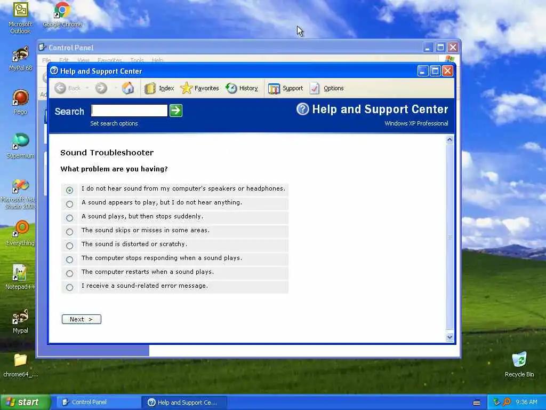Screen dimensions: 546x410
Task: Open the Pego desktop icon
Action: click(x=20, y=102)
